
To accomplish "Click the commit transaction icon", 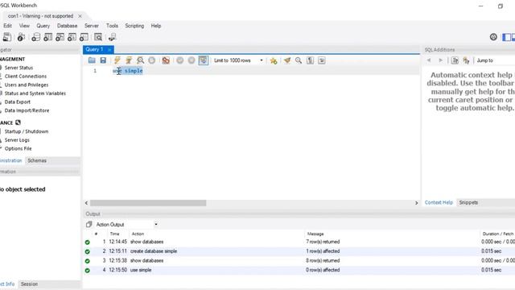I will (x=180, y=60).
